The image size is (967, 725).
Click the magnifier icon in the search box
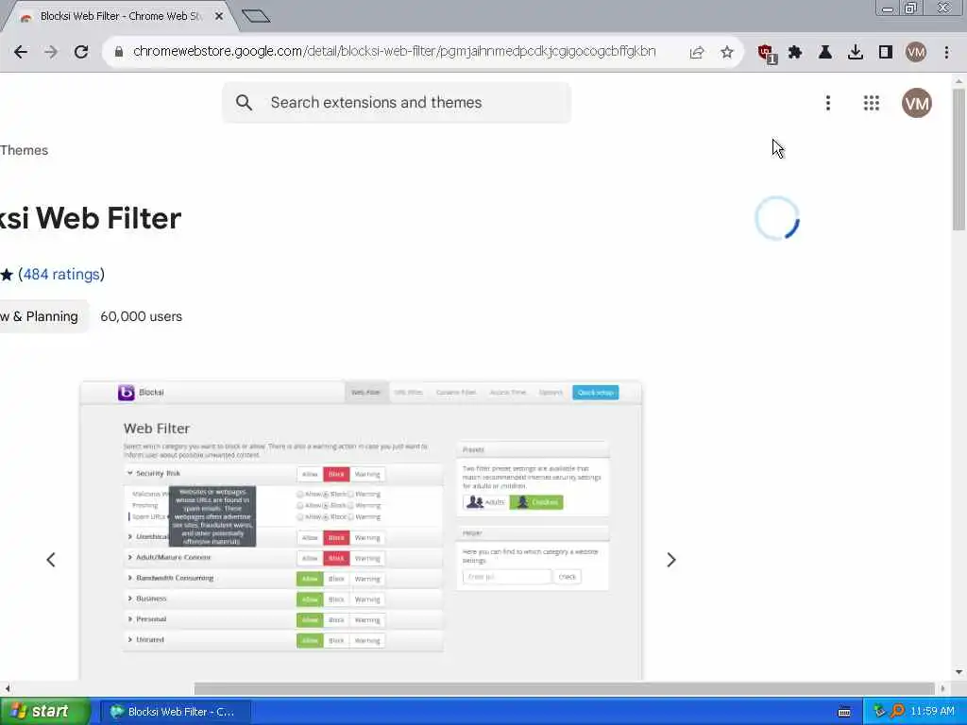(x=245, y=102)
